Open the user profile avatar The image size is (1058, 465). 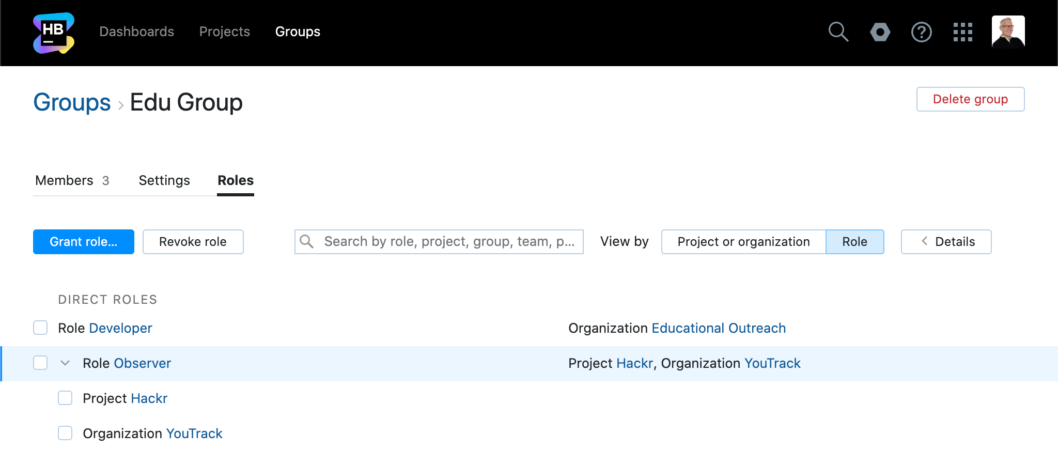[x=1008, y=32]
